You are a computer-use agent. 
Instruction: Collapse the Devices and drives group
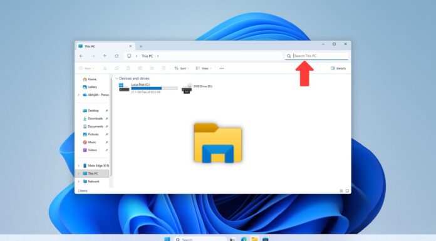[117, 79]
